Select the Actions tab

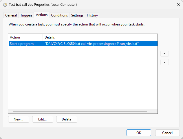pos(42,15)
